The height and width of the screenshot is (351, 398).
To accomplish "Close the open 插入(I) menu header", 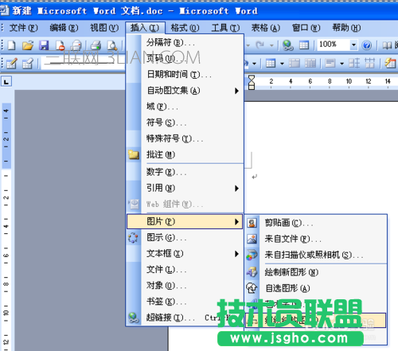I will click(145, 28).
